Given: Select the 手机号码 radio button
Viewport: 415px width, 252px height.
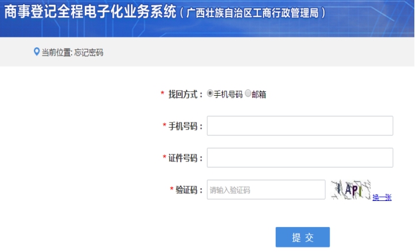Looking at the screenshot, I should coord(210,93).
